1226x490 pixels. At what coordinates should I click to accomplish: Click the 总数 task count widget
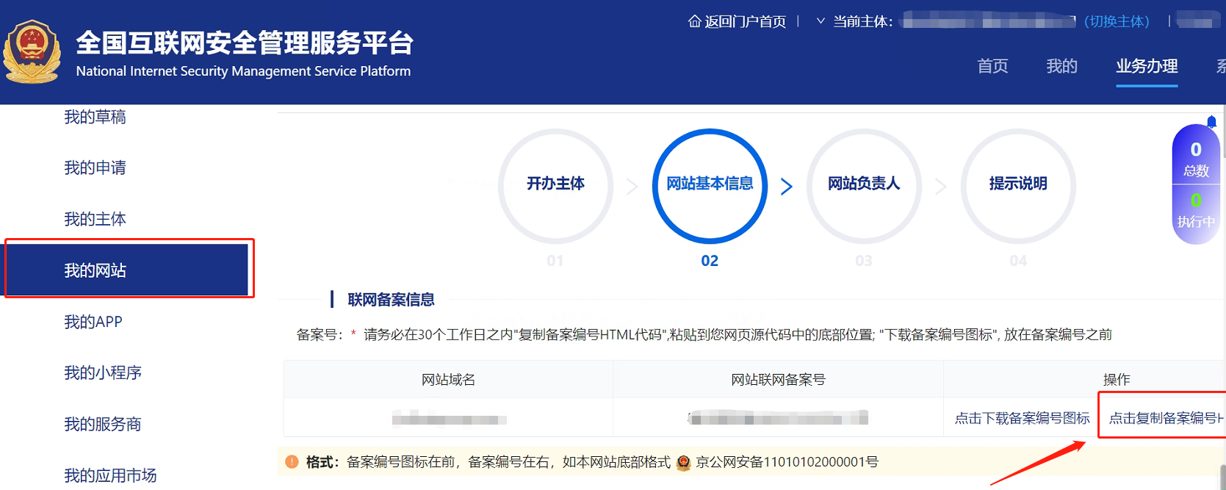(x=1196, y=159)
